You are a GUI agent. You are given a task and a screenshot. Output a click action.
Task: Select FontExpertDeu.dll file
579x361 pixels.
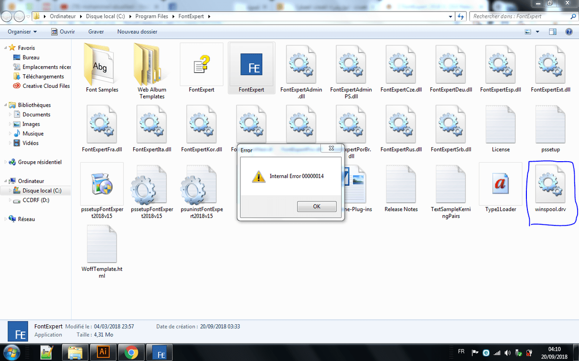[451, 68]
